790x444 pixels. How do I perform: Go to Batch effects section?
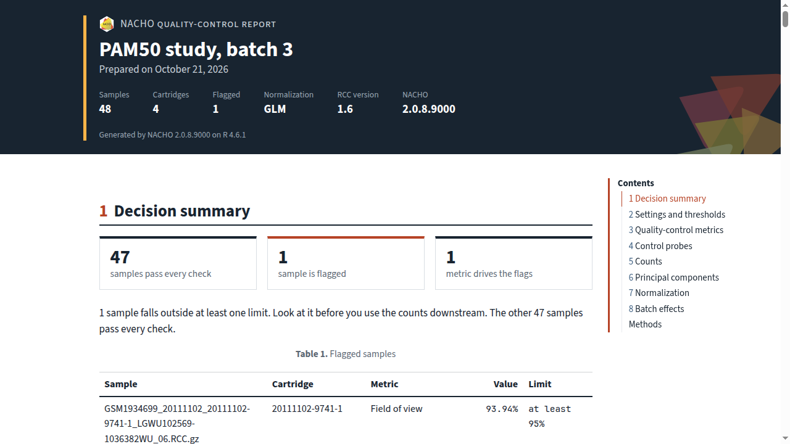656,309
